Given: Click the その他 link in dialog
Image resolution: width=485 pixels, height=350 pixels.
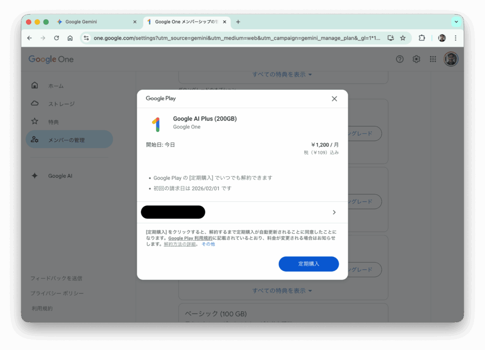Looking at the screenshot, I should pos(208,244).
